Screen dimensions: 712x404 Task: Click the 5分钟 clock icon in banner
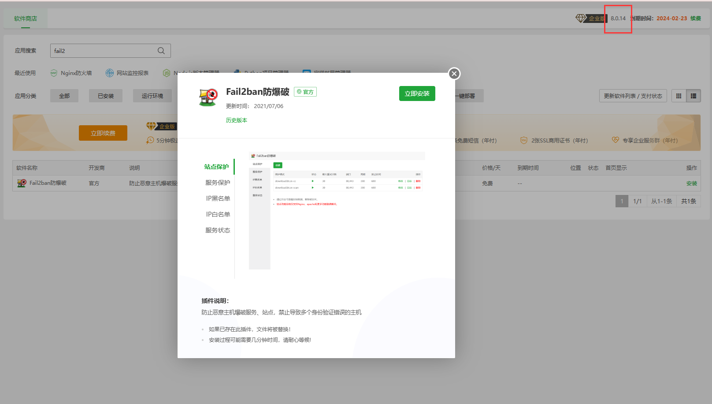[150, 140]
